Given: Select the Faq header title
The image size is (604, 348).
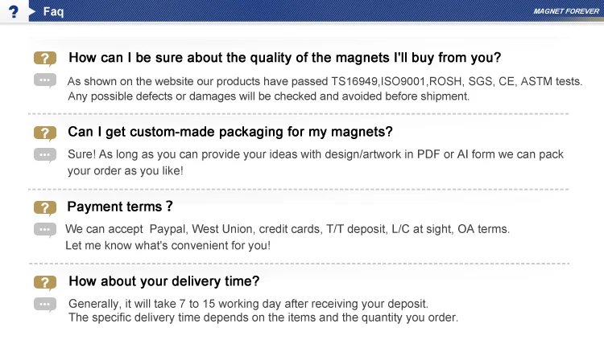Looking at the screenshot, I should (x=53, y=13).
